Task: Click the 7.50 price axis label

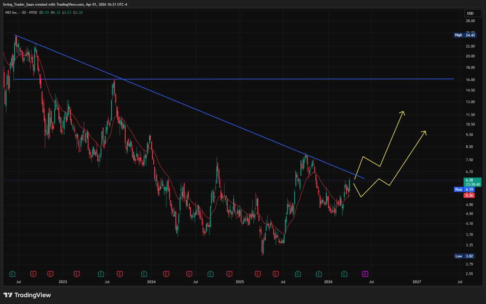Action: pyautogui.click(x=469, y=160)
